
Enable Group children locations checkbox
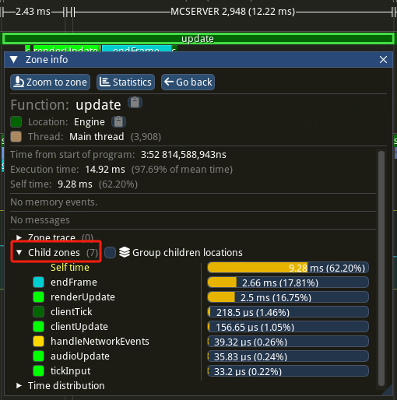click(110, 252)
